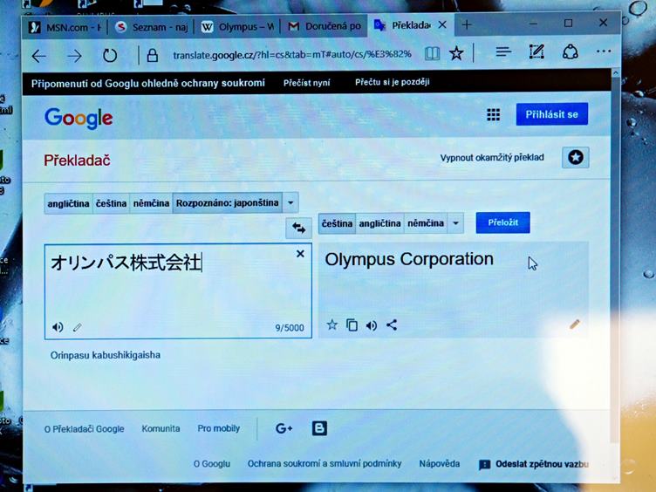Listen to the translated text
Viewport: 656px width, 492px height.
click(x=372, y=325)
